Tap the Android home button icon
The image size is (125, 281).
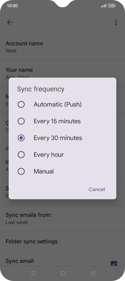[x=63, y=273]
